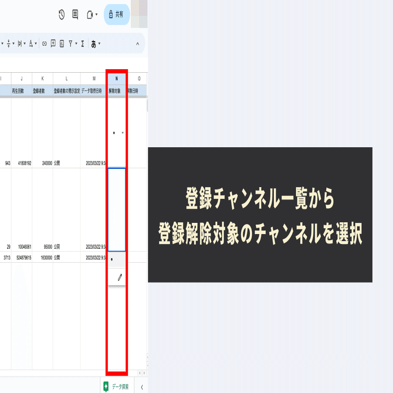The width and height of the screenshot is (393, 393).
Task: Open the camera icon dropdown arrow
Action: [97, 14]
